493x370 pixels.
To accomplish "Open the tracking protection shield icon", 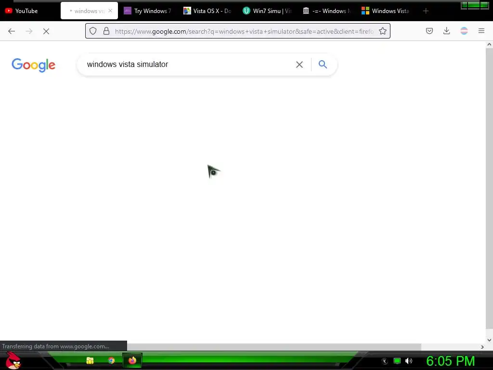I will point(93,31).
